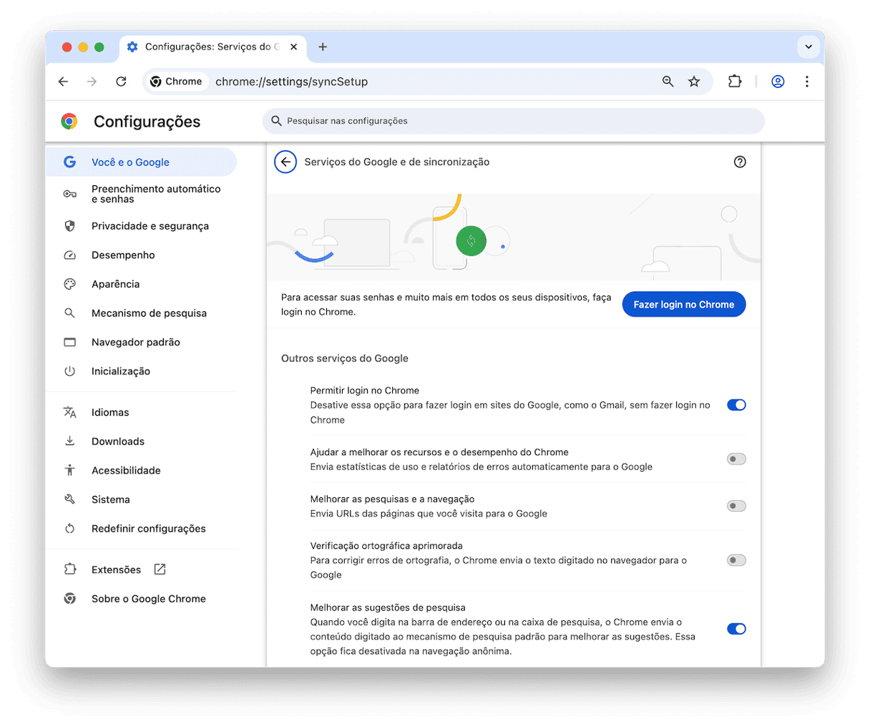Image resolution: width=870 pixels, height=727 pixels.
Task: Enable Melhorar as pesquisas e a navegação
Action: [736, 506]
